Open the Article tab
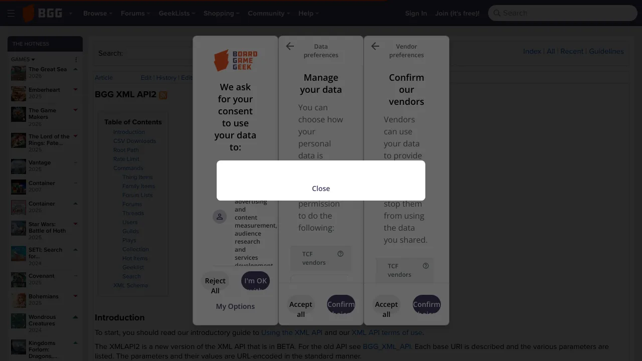 point(104,78)
